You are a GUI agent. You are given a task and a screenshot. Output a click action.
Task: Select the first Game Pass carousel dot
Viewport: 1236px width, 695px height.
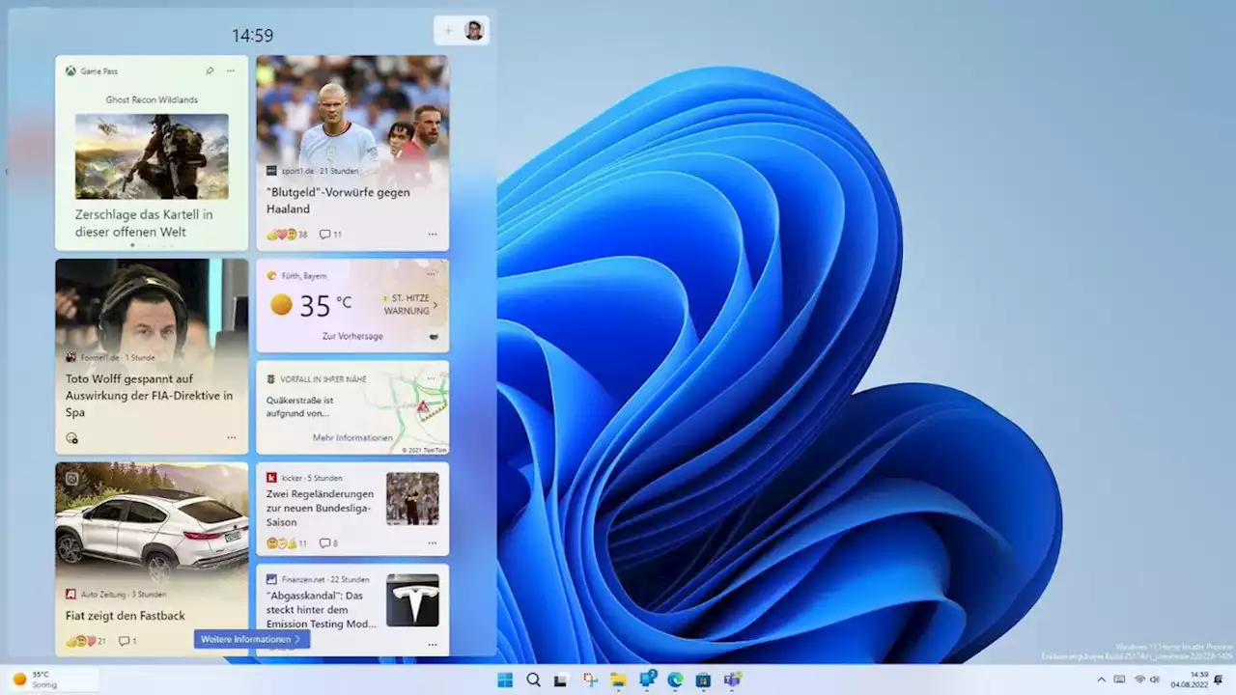(132, 245)
